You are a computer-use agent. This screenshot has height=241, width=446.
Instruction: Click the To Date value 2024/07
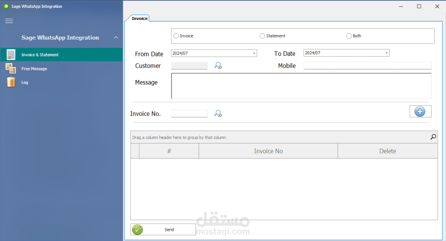[313, 53]
